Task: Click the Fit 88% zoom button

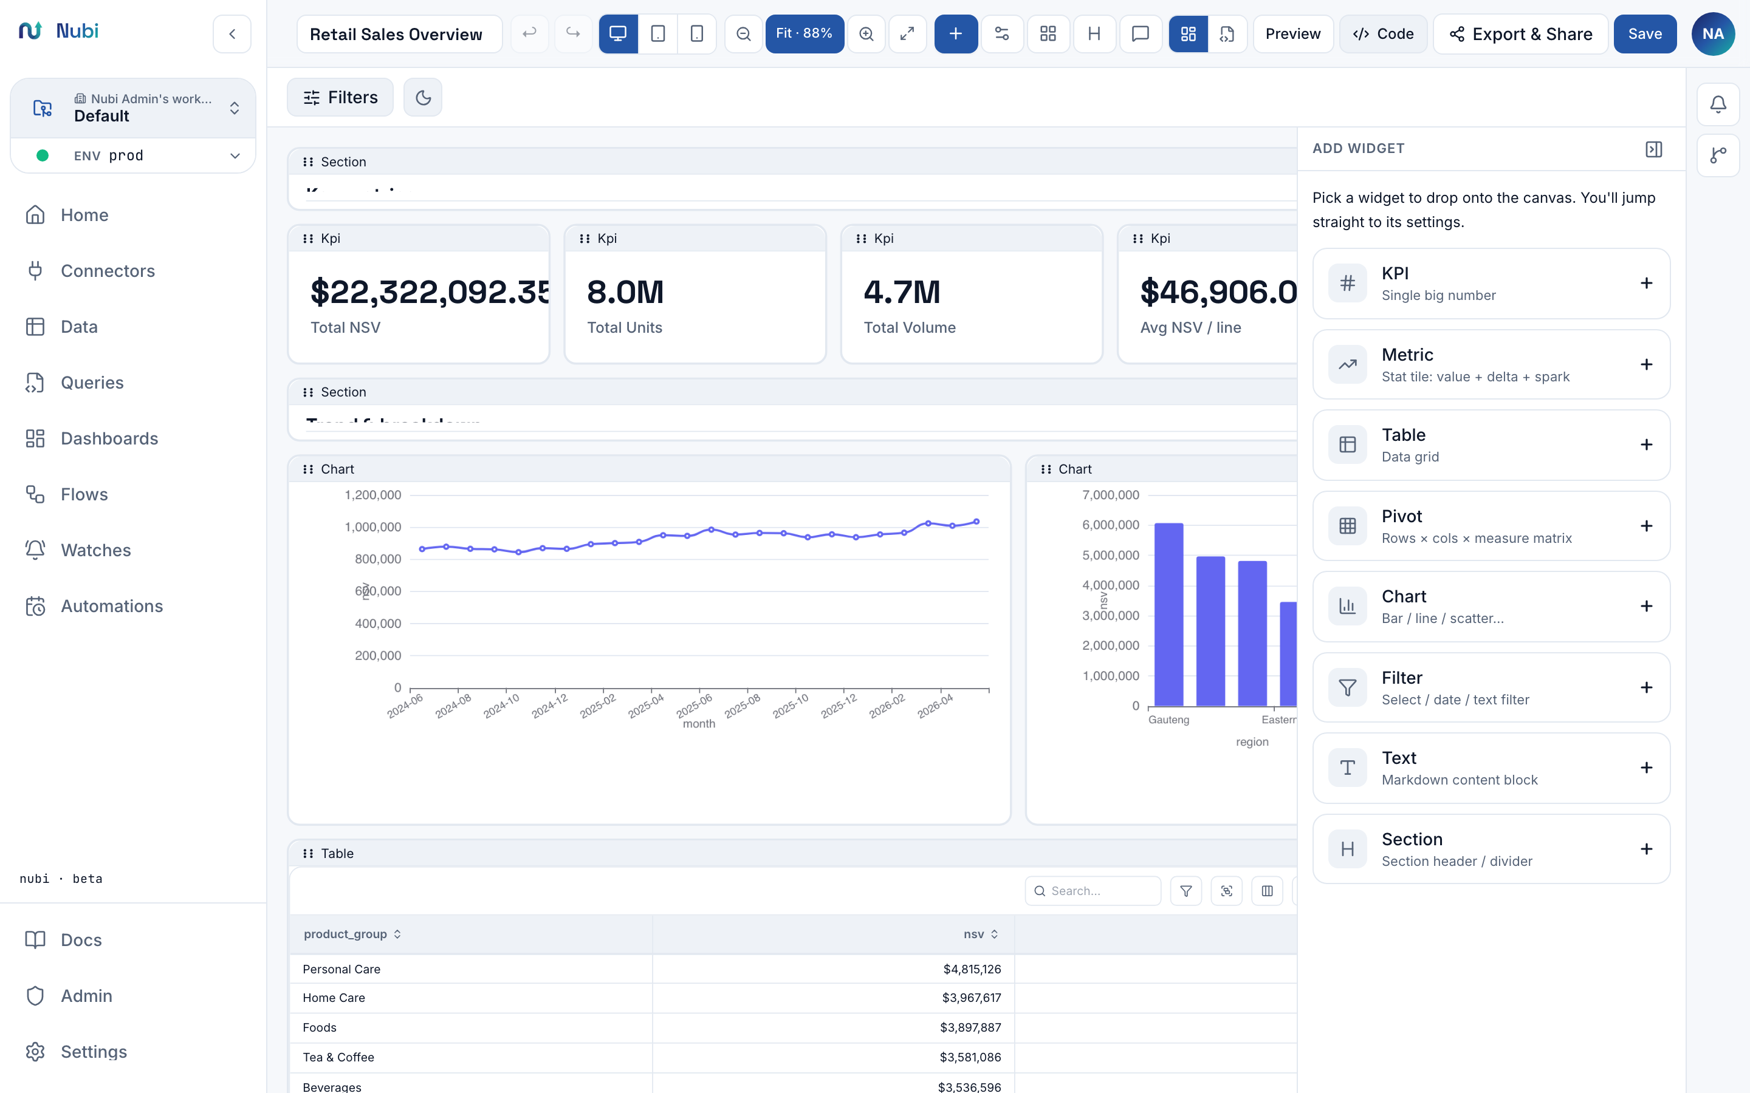Action: click(804, 34)
